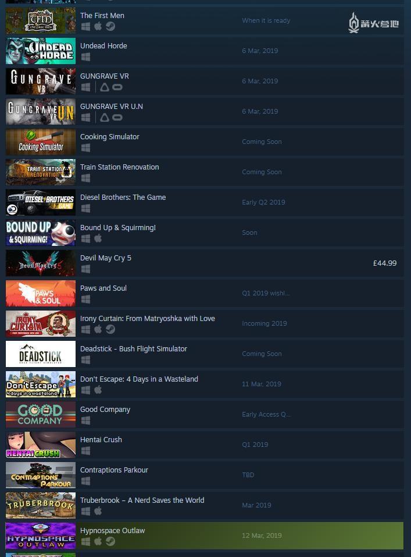The width and height of the screenshot is (411, 557).
Task: Click the SteamOS icon under The First Men
Action: (110, 26)
